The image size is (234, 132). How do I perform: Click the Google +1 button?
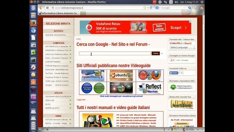(x=173, y=60)
